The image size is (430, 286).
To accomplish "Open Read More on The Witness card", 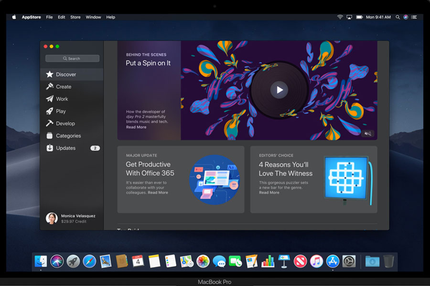I will [269, 193].
